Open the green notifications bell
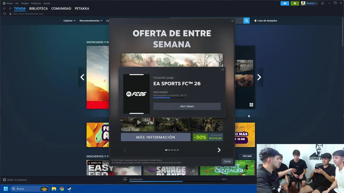The image size is (344, 193). click(295, 3)
